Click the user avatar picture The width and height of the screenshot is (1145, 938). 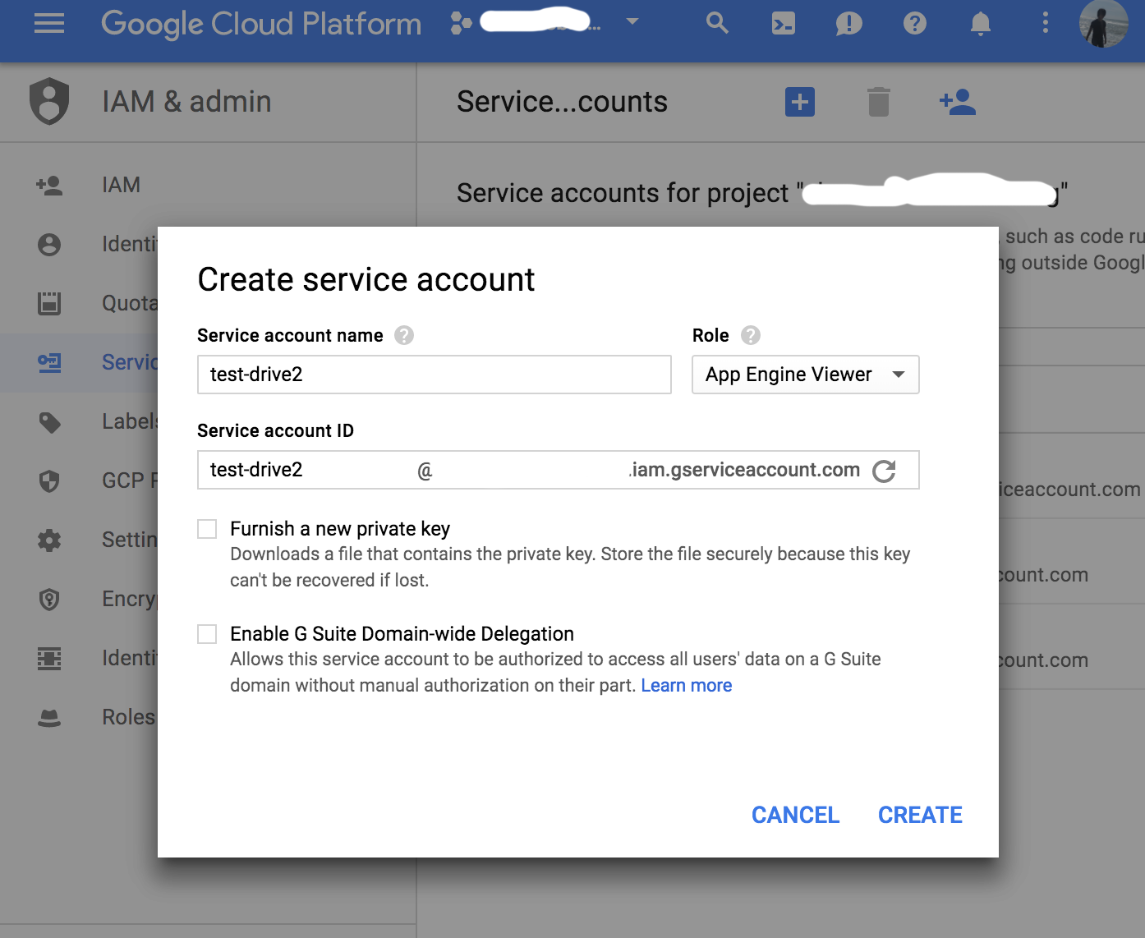click(1103, 23)
